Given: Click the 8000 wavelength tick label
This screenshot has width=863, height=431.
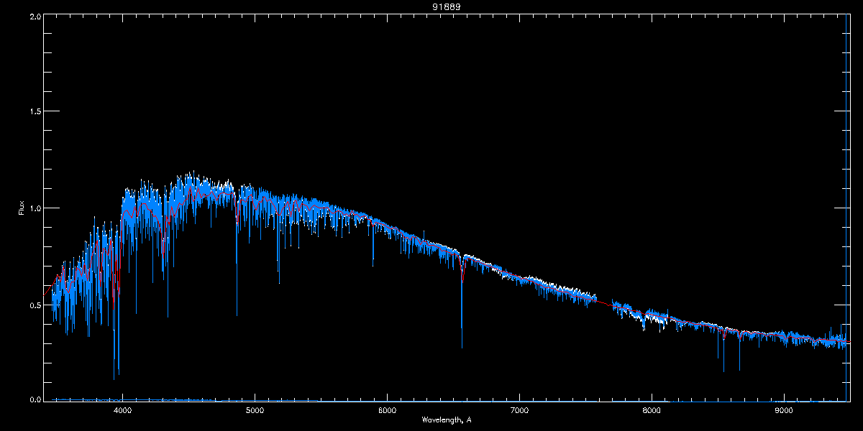Looking at the screenshot, I should coord(652,411).
